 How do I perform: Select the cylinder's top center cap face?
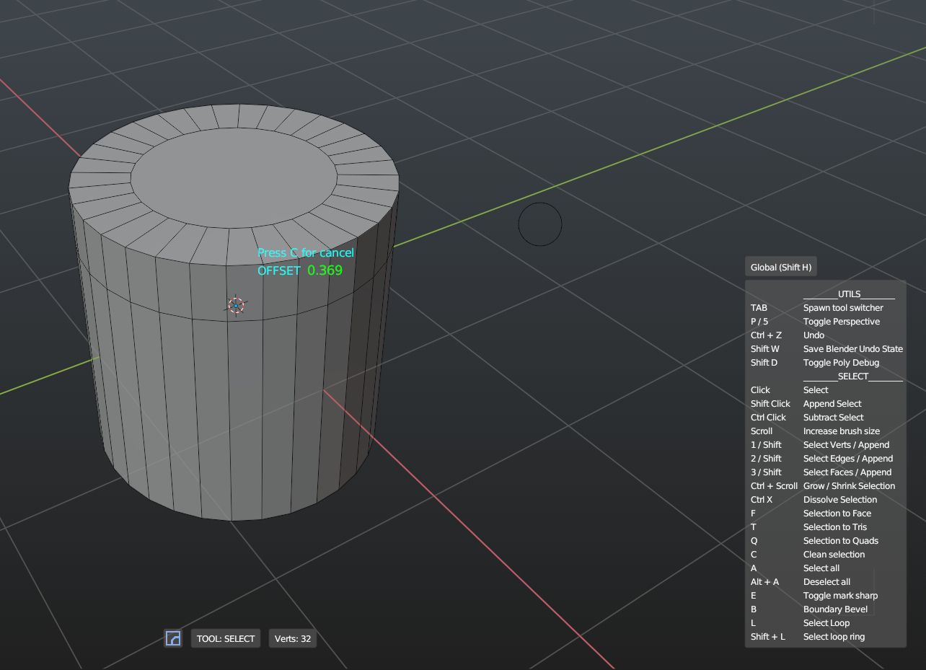pos(234,177)
